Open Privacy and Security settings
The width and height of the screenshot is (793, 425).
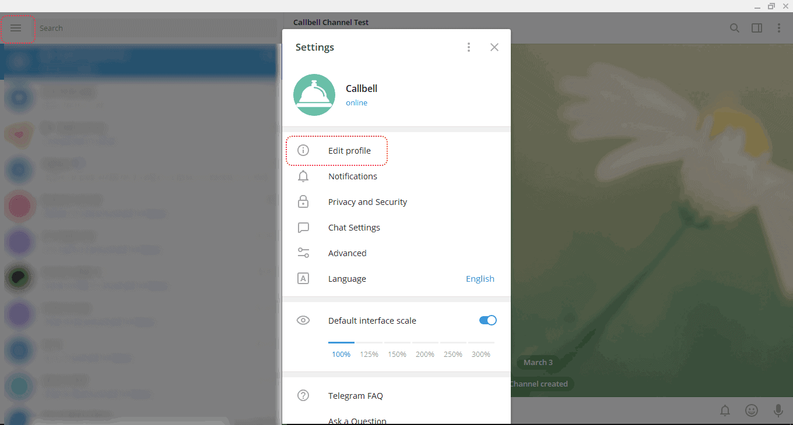coord(396,202)
